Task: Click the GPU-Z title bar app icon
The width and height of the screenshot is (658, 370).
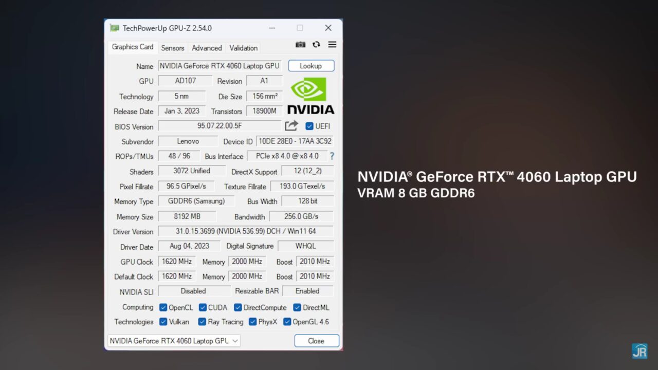Action: (x=114, y=28)
